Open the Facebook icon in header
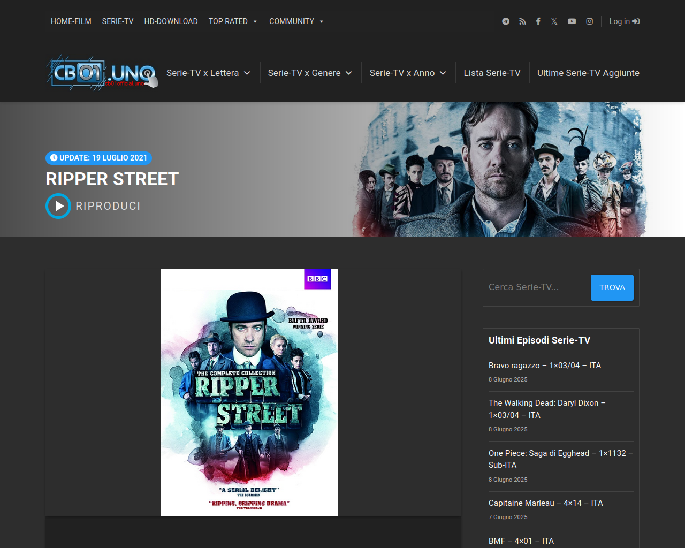Screen dimensions: 685x548 click(538, 21)
